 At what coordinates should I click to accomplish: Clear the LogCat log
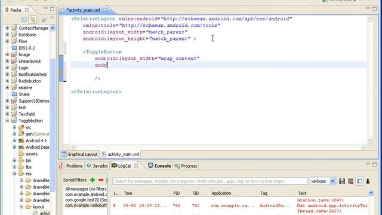350,181
